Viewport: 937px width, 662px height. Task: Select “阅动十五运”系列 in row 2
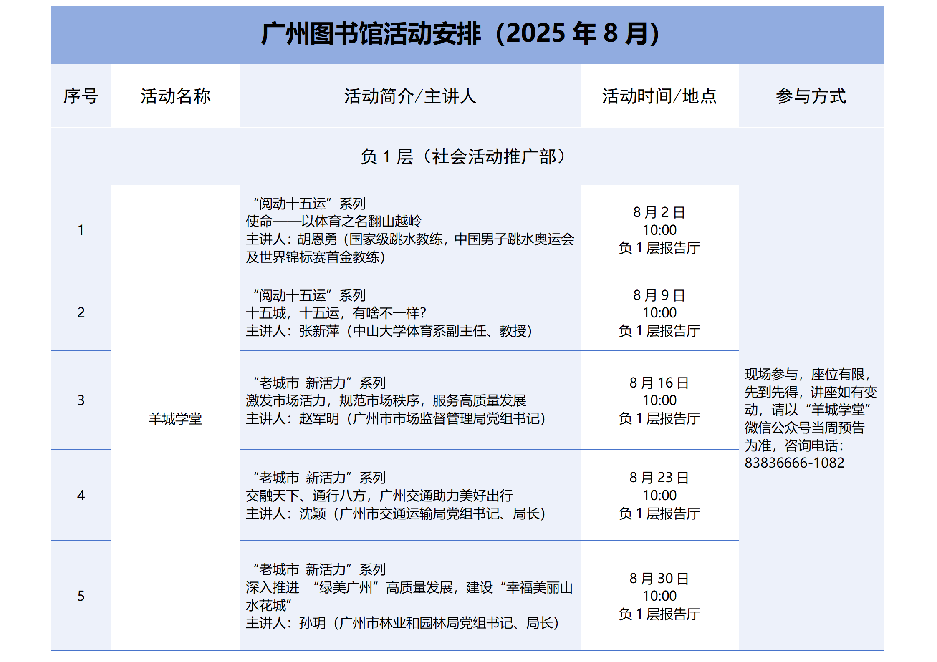[310, 295]
